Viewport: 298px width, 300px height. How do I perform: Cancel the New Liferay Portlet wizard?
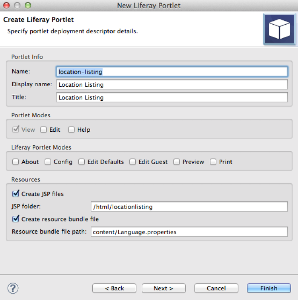click(216, 288)
